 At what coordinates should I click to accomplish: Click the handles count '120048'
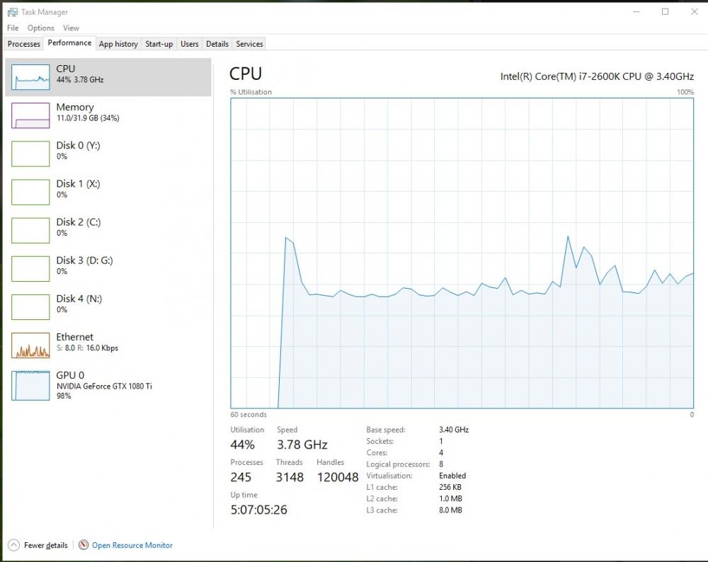[x=338, y=477]
